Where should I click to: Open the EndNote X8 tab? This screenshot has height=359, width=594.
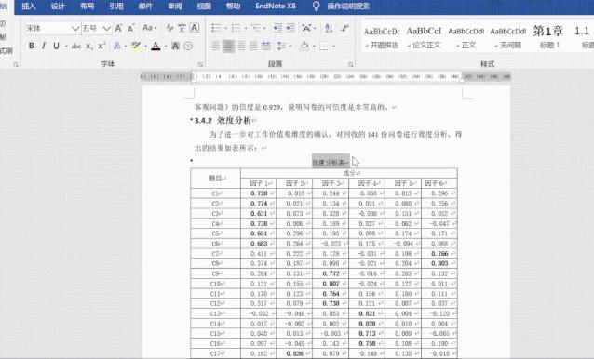276,7
